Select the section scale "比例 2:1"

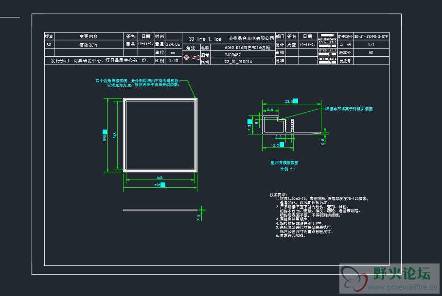288,169
